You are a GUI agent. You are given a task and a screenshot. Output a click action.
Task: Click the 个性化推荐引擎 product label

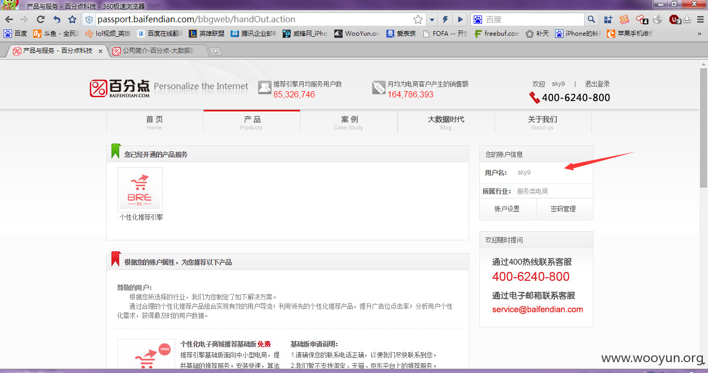[141, 218]
